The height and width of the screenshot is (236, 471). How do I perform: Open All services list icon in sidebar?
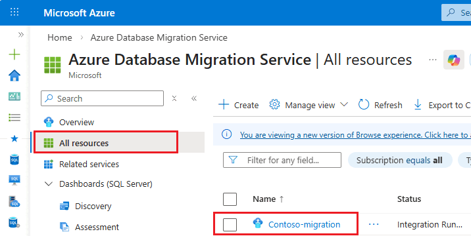point(14,117)
